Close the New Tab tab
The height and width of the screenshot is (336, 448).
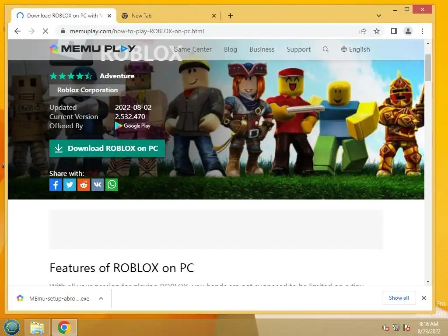213,16
